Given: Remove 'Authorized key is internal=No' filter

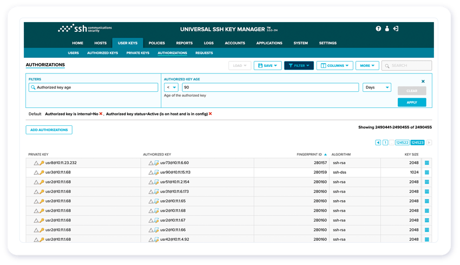Looking at the screenshot, I should [x=101, y=114].
